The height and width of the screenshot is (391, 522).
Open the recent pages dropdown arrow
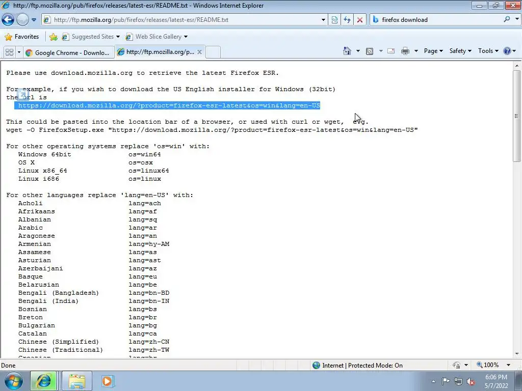34,20
